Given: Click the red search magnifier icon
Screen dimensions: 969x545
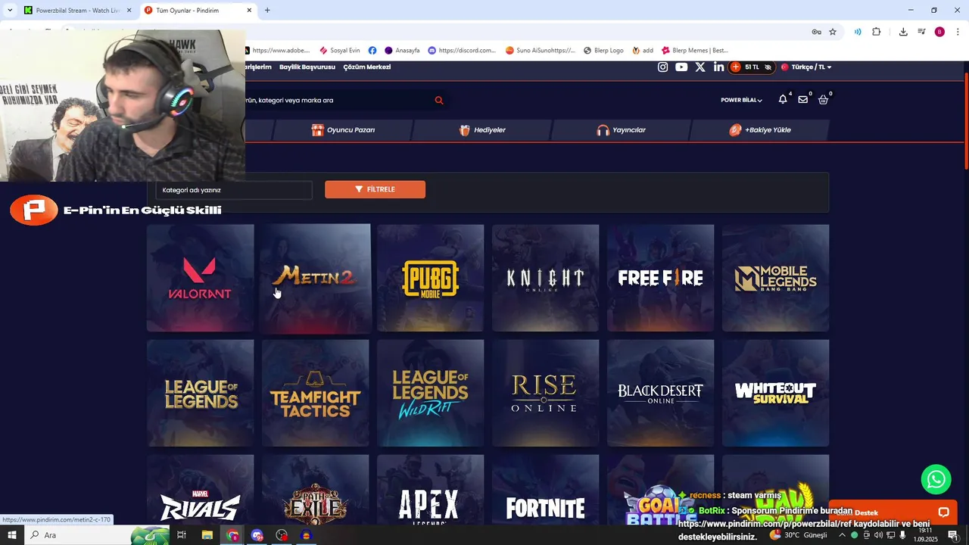Looking at the screenshot, I should 439,100.
